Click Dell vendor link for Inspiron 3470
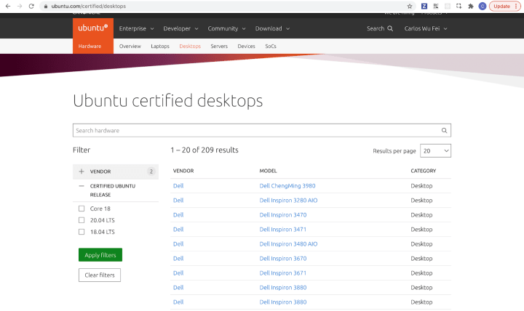The height and width of the screenshot is (311, 524). (178, 215)
